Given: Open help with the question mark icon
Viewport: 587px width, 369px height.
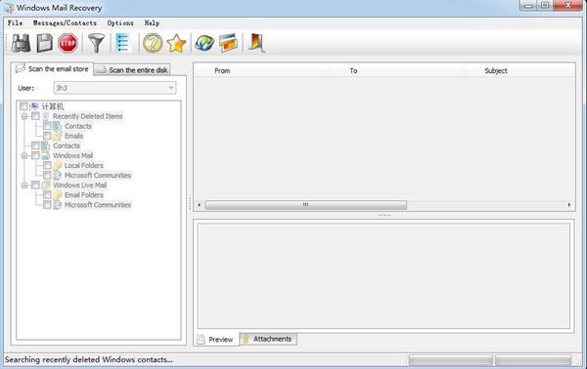Looking at the screenshot, I should coord(153,43).
